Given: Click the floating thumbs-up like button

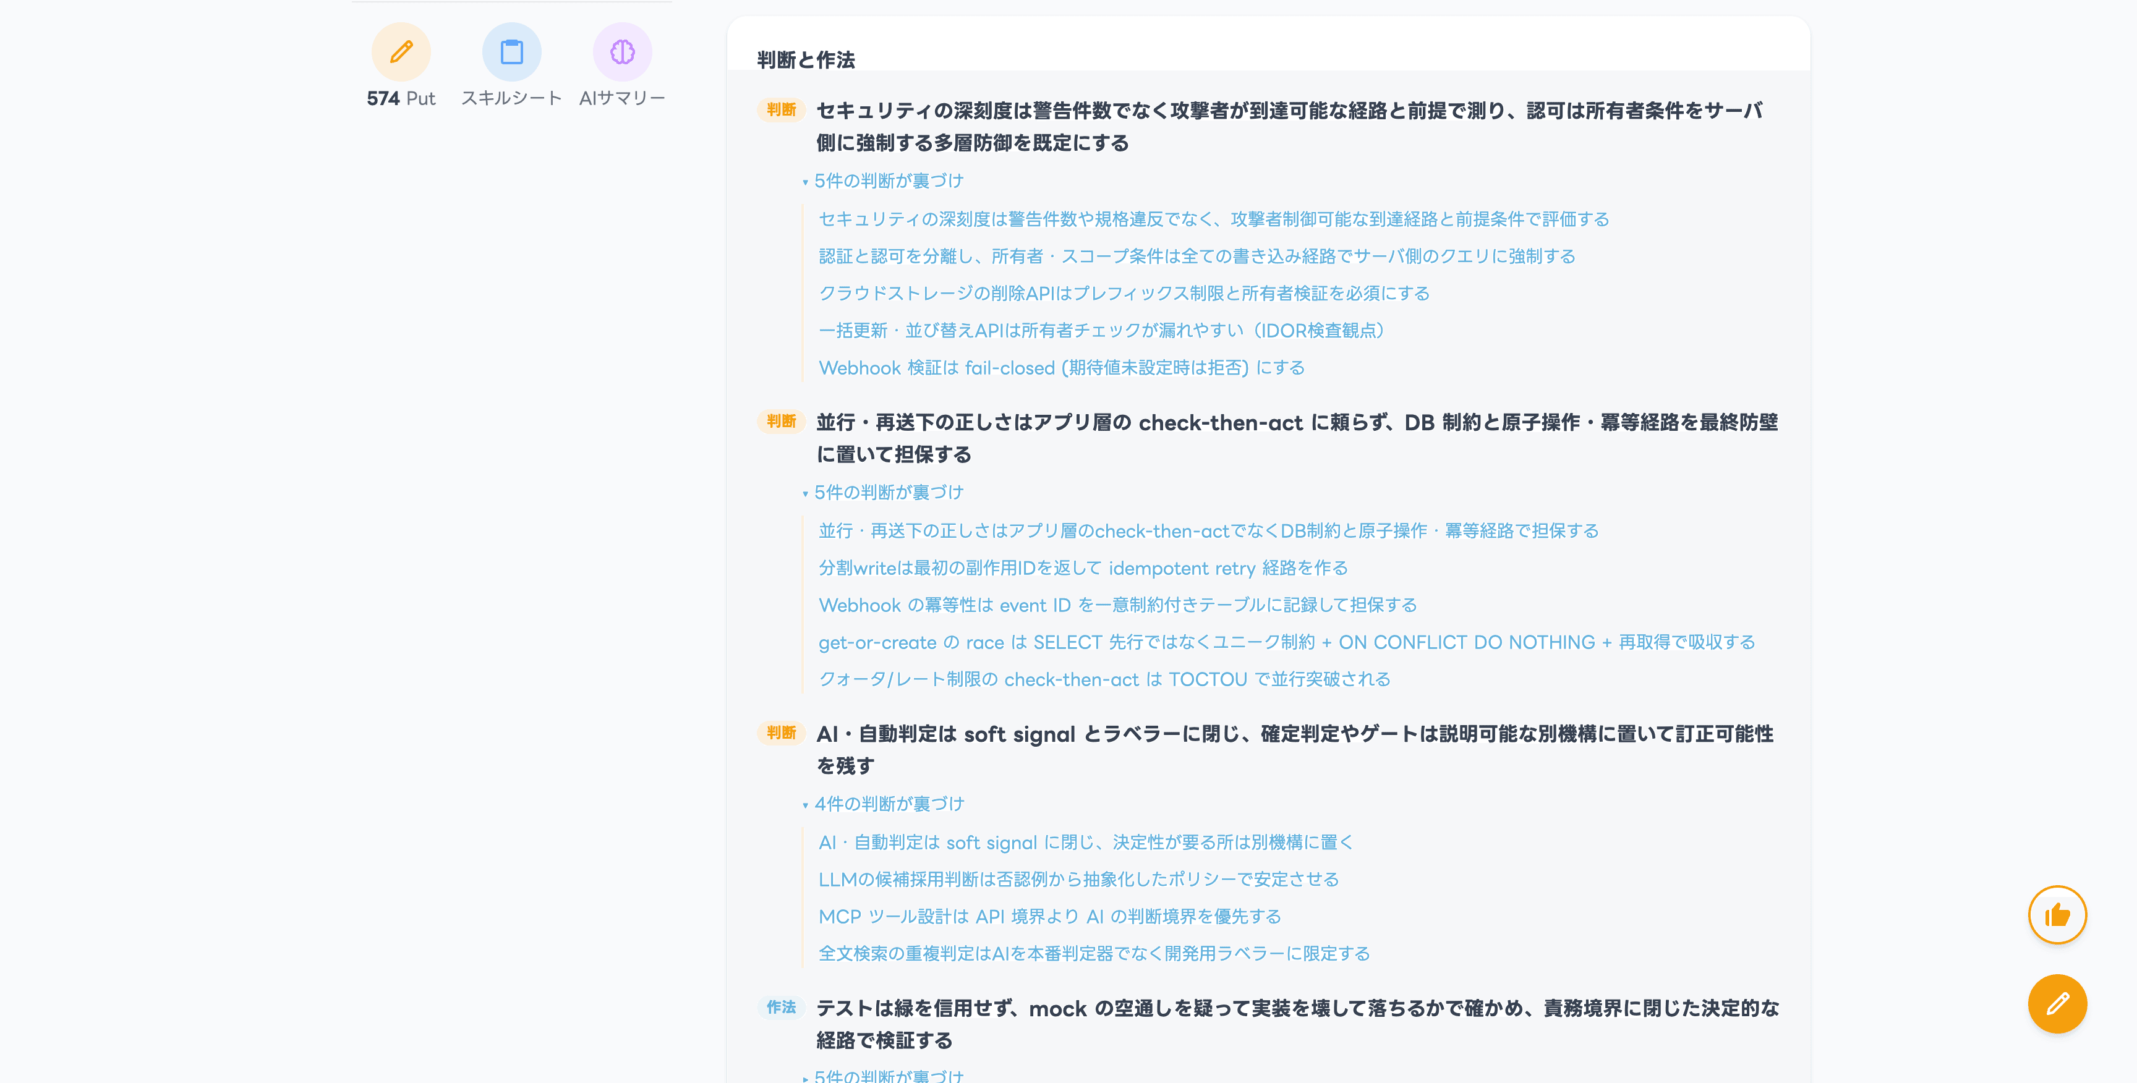Looking at the screenshot, I should coord(2057,915).
